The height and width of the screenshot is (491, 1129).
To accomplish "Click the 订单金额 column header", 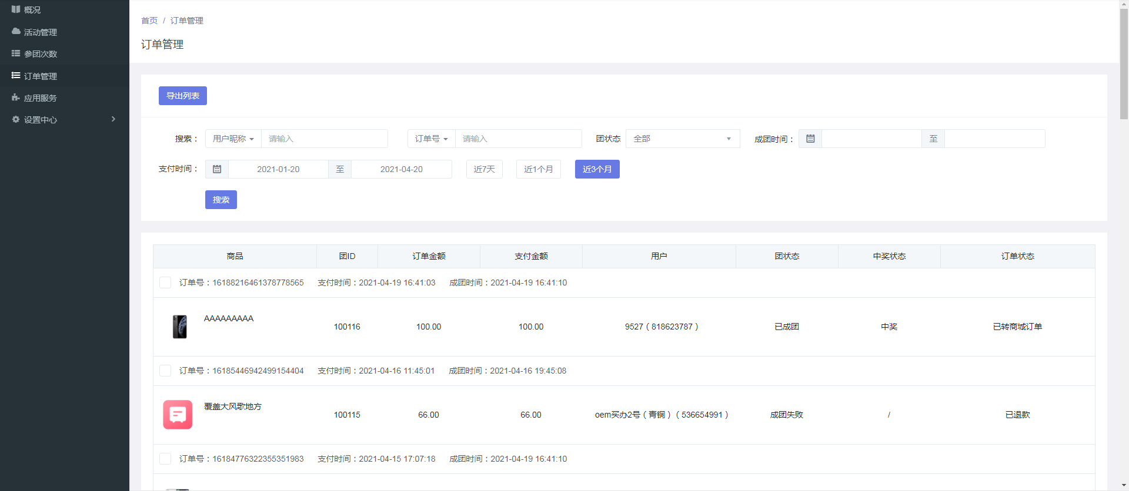I will click(429, 256).
